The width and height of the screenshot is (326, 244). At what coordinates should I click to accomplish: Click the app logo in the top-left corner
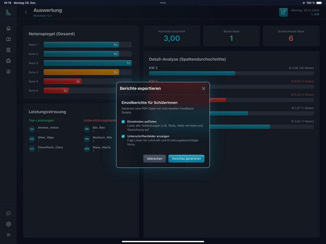pyautogui.click(x=8, y=12)
